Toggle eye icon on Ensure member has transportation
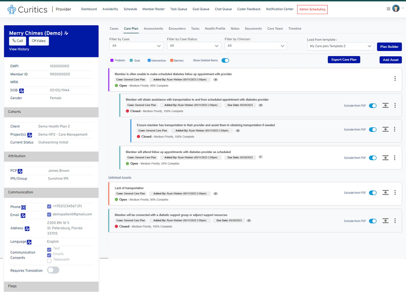Viewport: 406px width, 292px height. click(x=238, y=131)
